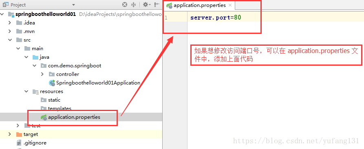The image size is (364, 149).
Task: Click the orange target folder icon
Action: [19, 134]
